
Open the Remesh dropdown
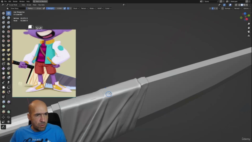(x=238, y=8)
